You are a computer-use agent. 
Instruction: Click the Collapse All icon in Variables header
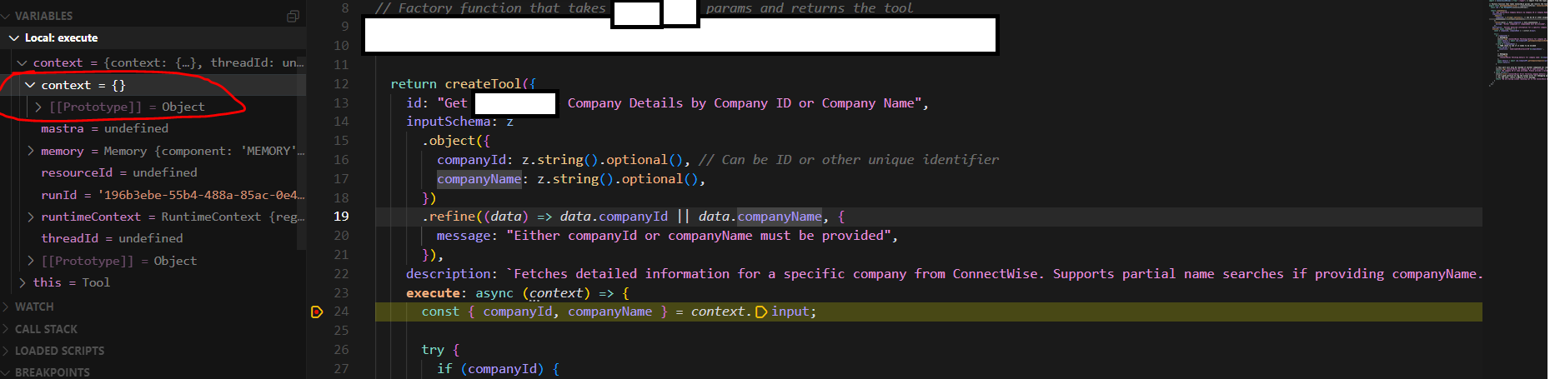click(293, 16)
